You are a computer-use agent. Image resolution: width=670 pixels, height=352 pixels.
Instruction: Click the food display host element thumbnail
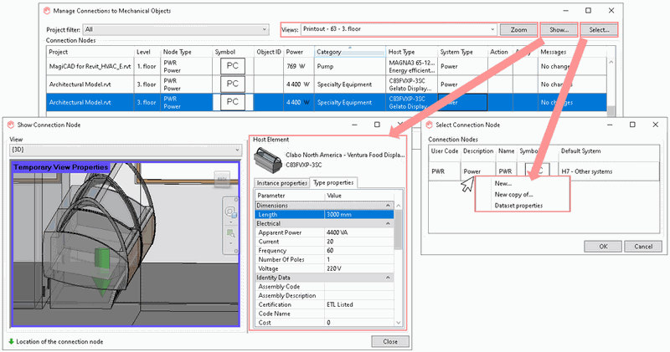[x=268, y=158]
